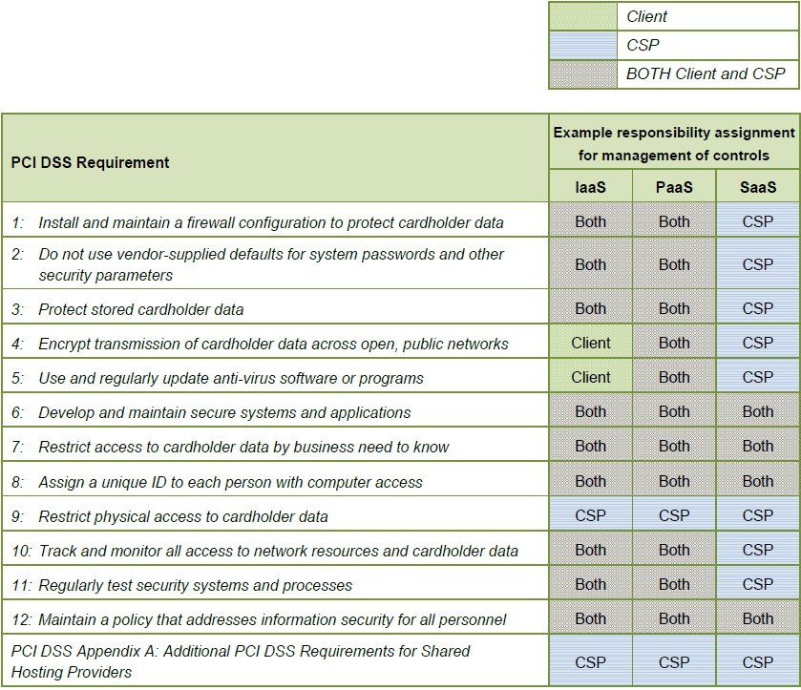Click IaaS 'Client' cell for requirement 5
The width and height of the screenshot is (801, 690).
(x=591, y=377)
